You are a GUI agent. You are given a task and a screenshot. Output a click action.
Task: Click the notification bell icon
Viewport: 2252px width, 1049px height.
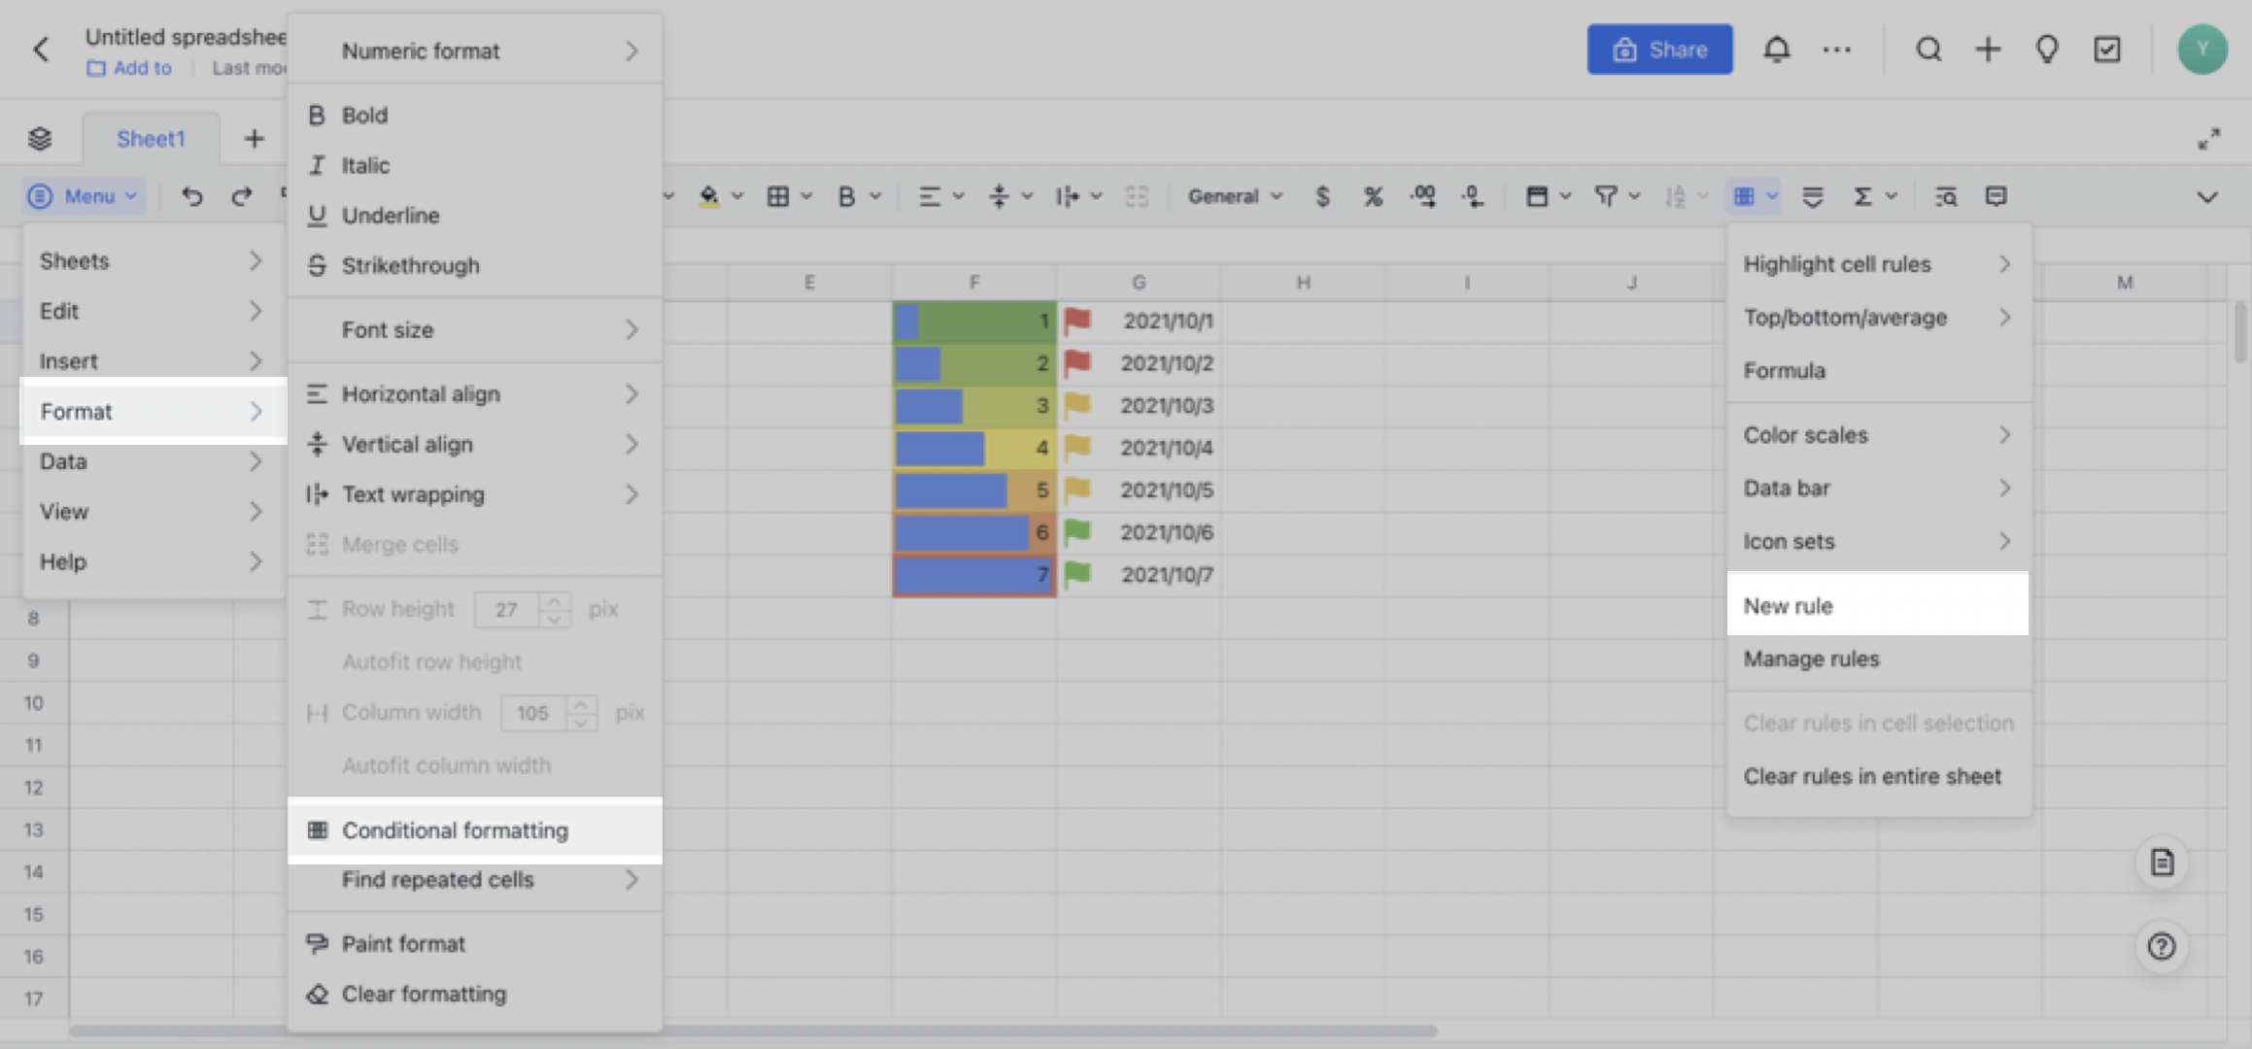coord(1777,49)
